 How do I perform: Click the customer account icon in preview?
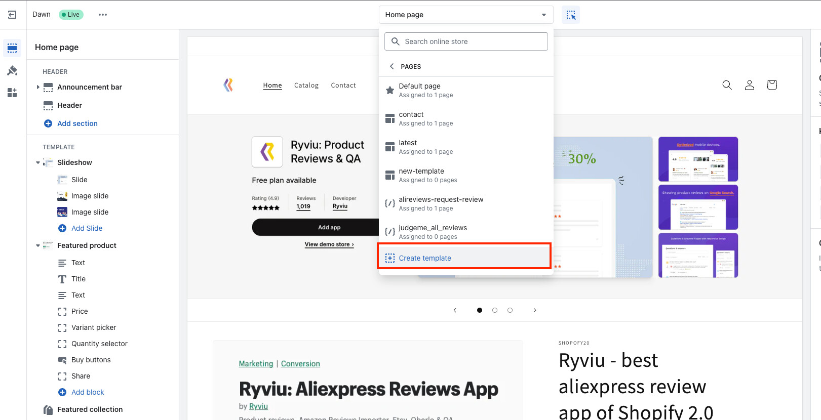point(750,85)
